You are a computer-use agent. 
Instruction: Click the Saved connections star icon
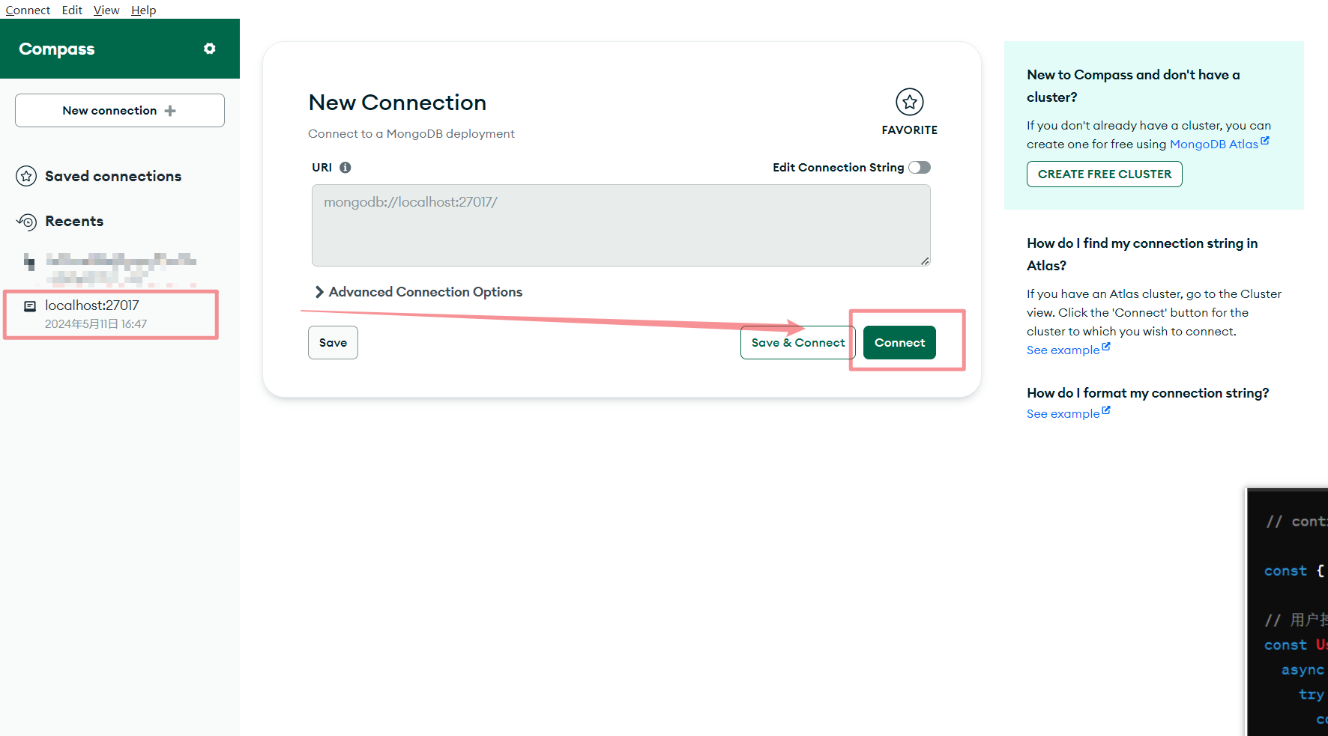(x=26, y=176)
